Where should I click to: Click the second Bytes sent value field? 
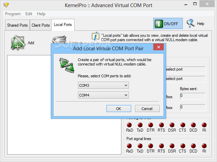click(193, 107)
